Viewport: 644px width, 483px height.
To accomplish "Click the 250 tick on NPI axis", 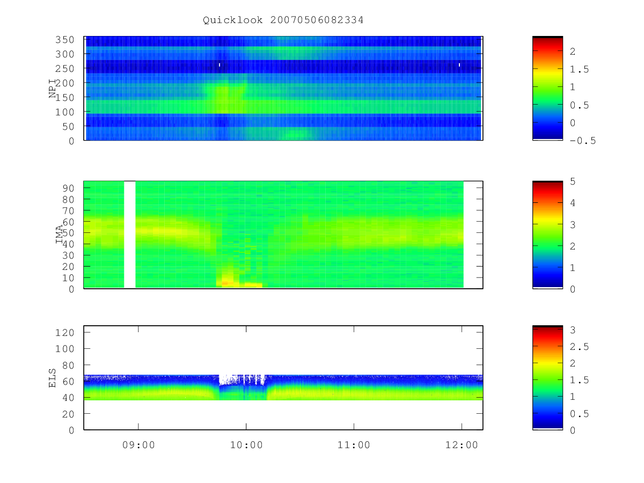I will [65, 69].
